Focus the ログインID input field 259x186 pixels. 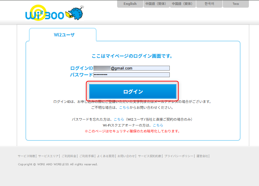pyautogui.click(x=131, y=68)
